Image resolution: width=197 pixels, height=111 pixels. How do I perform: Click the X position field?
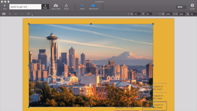(137, 14)
